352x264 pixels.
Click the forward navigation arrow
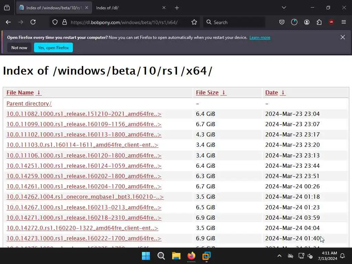coord(21,22)
